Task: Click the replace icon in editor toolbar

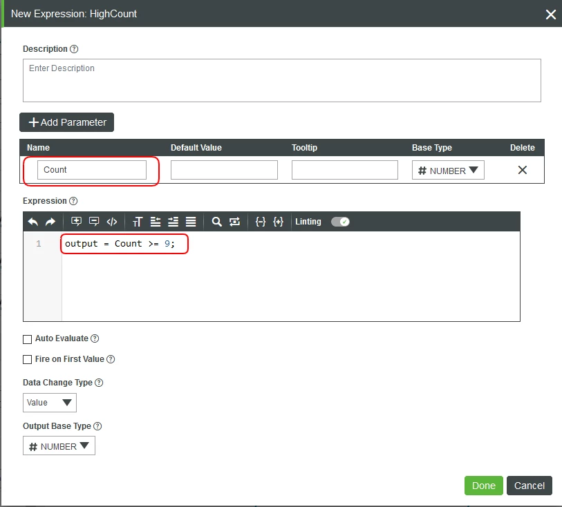Action: [234, 222]
